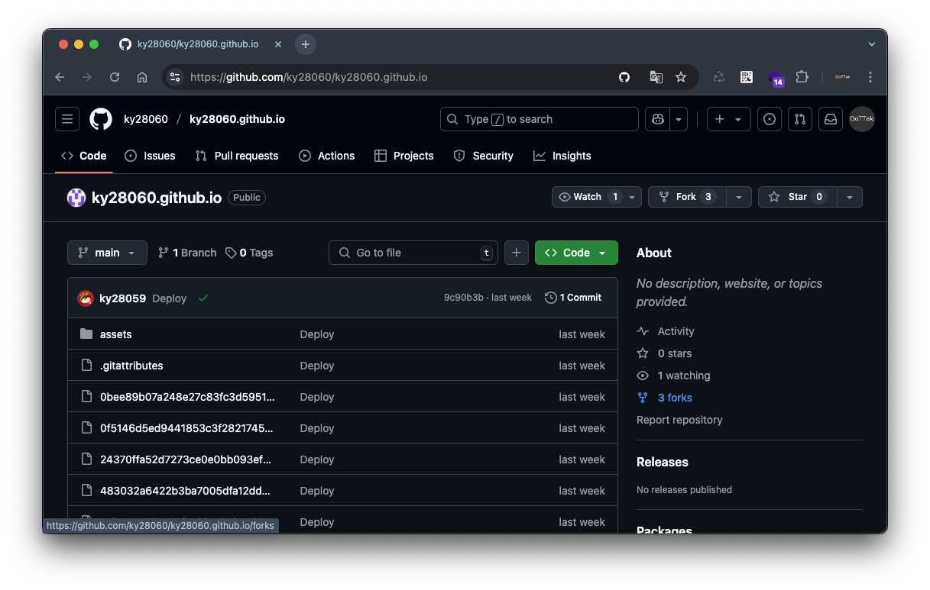Image resolution: width=930 pixels, height=590 pixels.
Task: Open the Deploy commit message in header row
Action: coord(170,298)
